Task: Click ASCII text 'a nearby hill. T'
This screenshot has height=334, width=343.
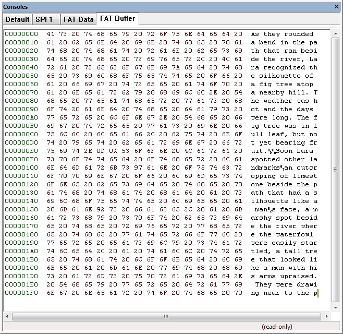Action: coord(284,92)
